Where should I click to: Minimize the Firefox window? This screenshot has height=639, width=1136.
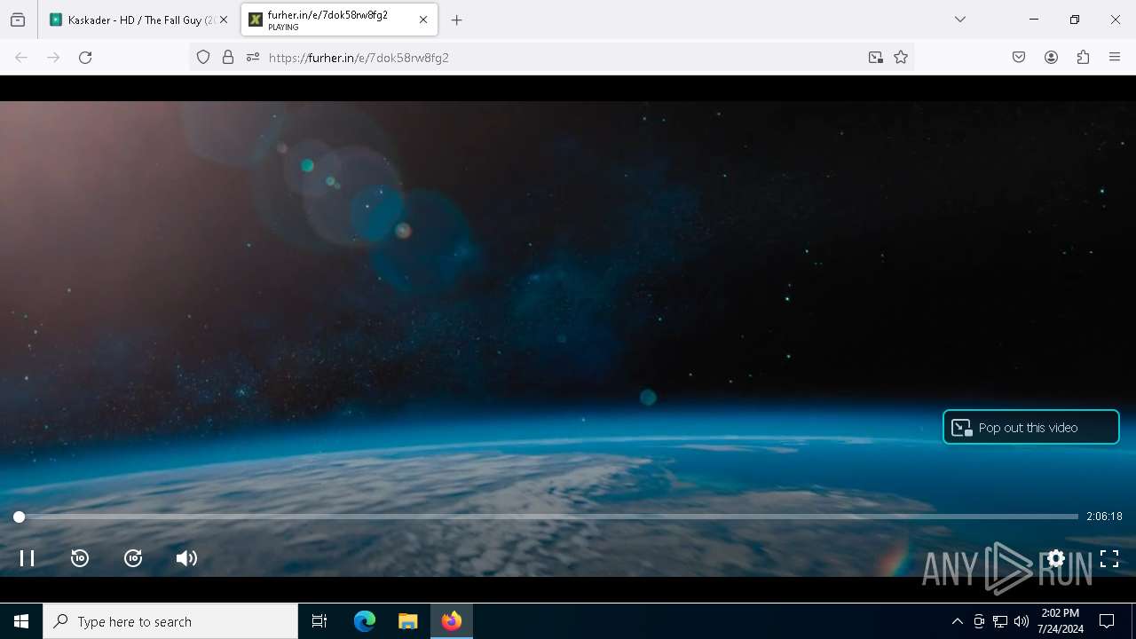coord(1034,20)
